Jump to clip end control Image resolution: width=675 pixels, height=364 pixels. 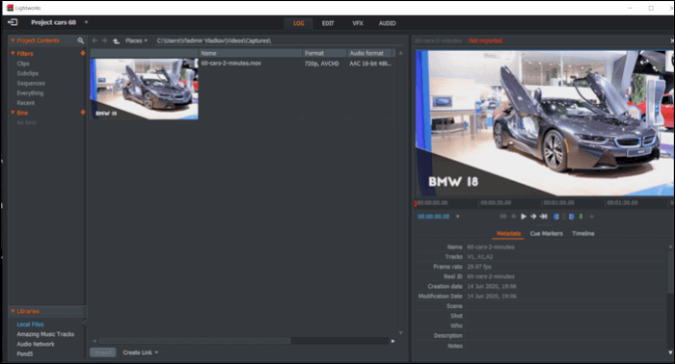point(544,217)
